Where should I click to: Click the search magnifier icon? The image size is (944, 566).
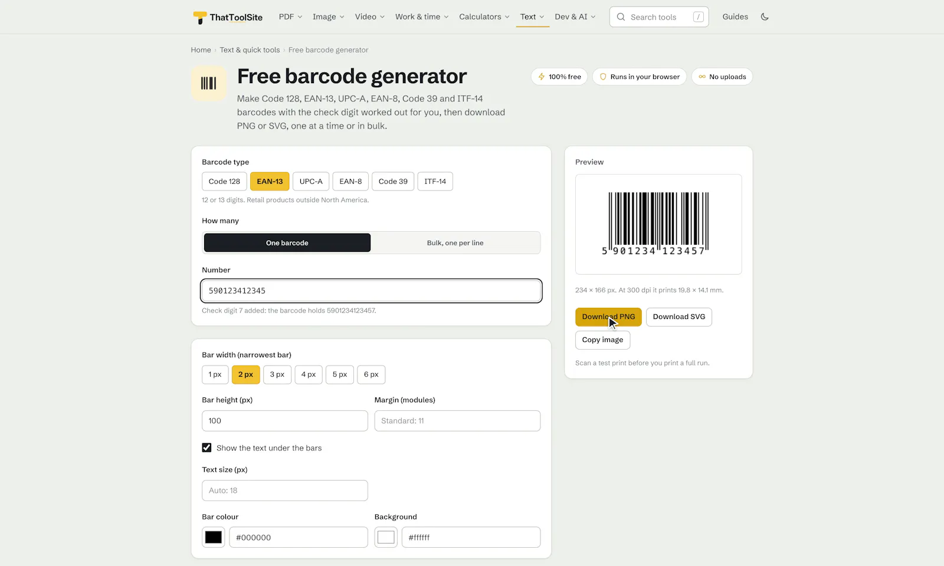coord(621,17)
